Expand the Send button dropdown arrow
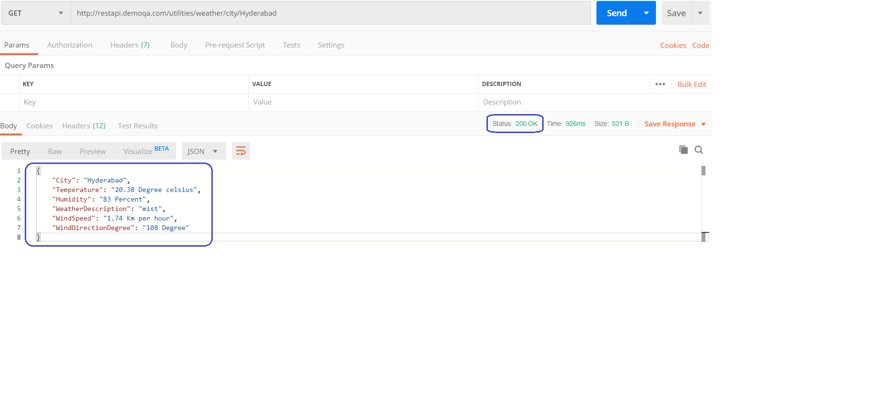 click(646, 13)
